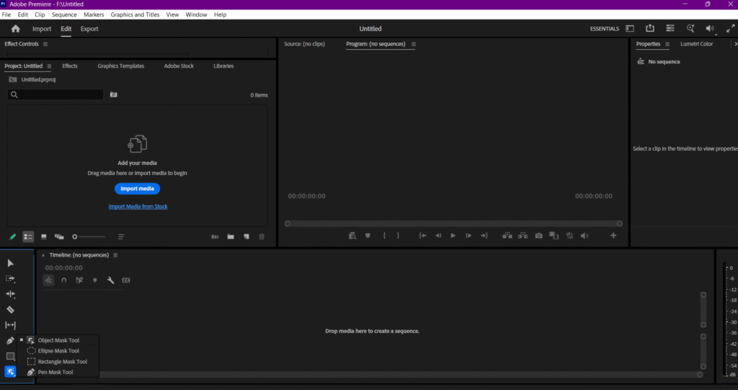738x390 pixels.
Task: Open the Markers menu
Action: (x=94, y=14)
